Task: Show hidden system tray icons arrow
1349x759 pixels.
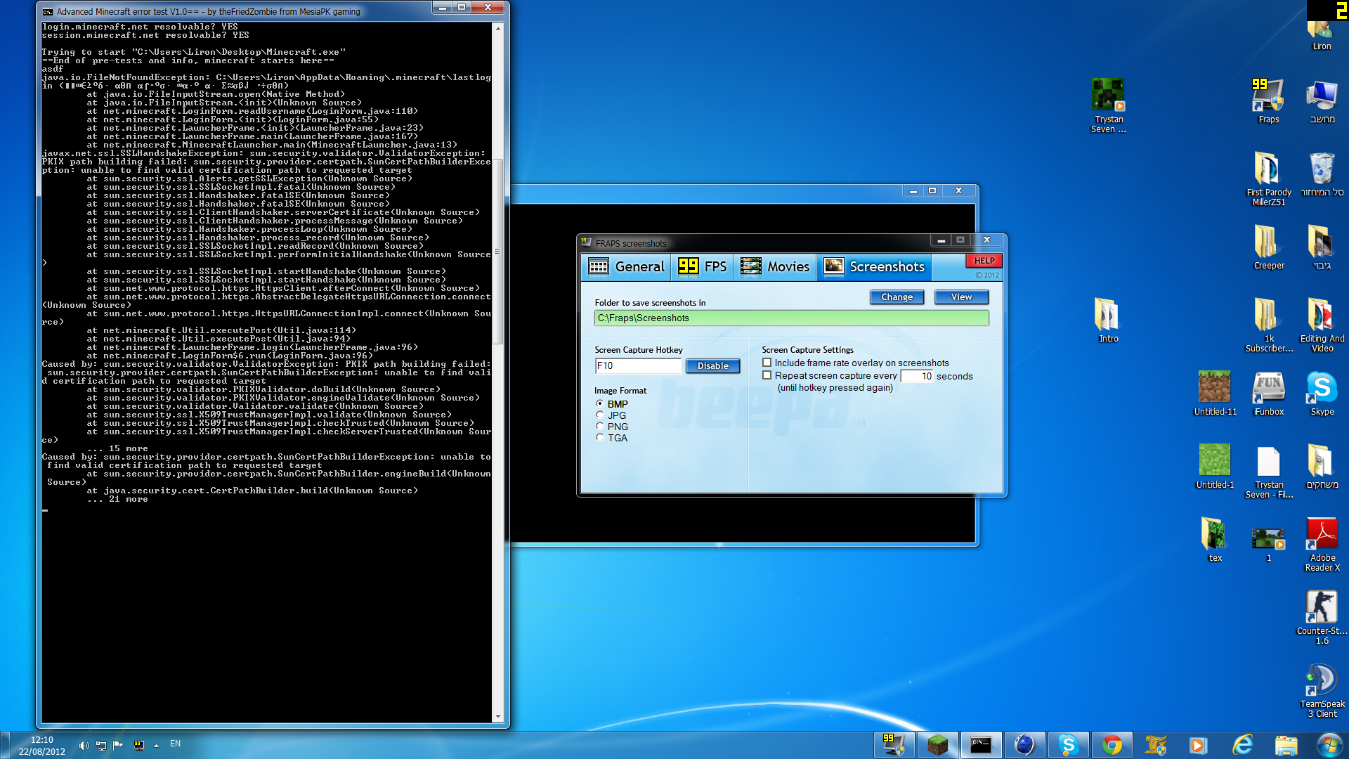Action: coord(156,745)
